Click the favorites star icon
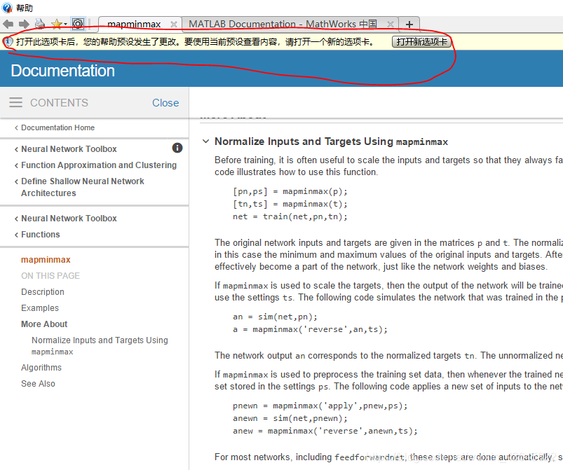563x470 pixels. click(x=56, y=24)
